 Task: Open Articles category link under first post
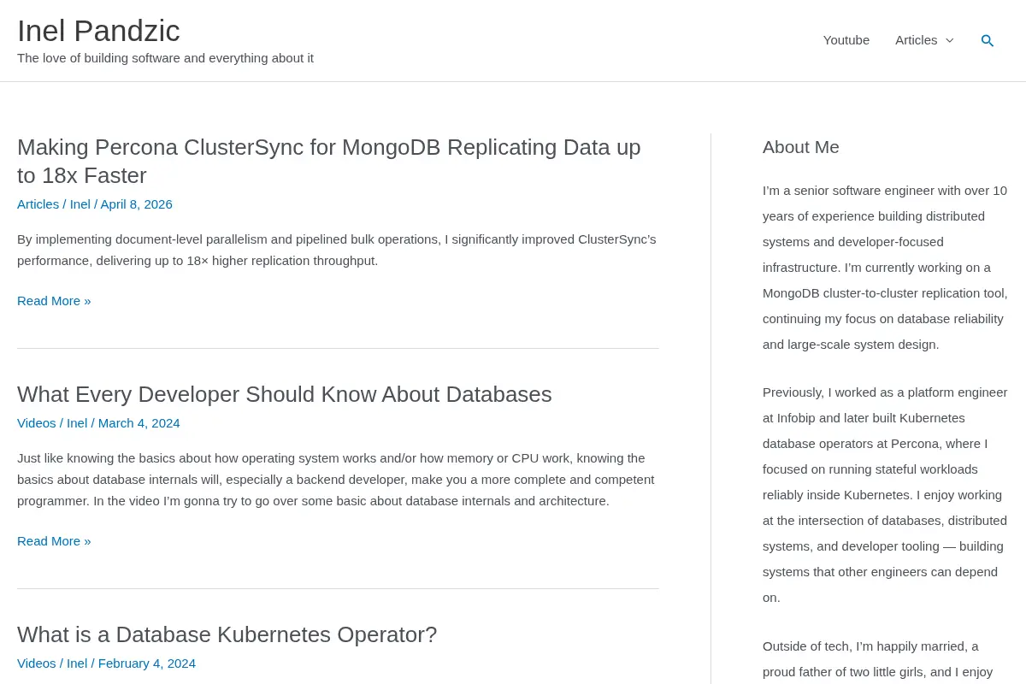38,203
